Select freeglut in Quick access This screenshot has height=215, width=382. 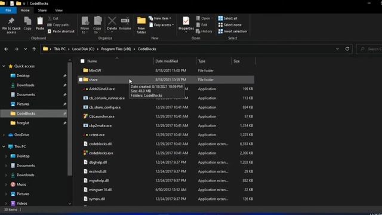[x=23, y=123]
